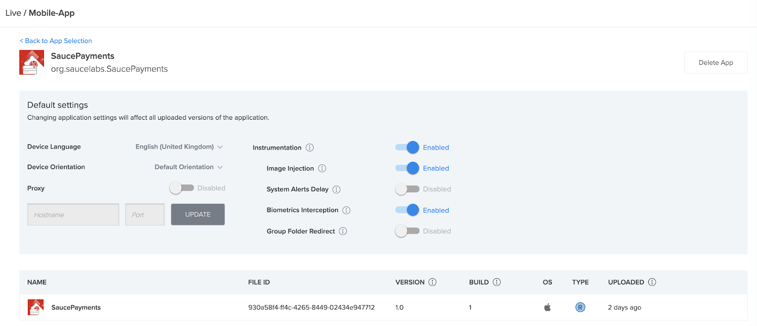The height and width of the screenshot is (326, 757).
Task: Open the Device Language dropdown
Action: tap(179, 147)
